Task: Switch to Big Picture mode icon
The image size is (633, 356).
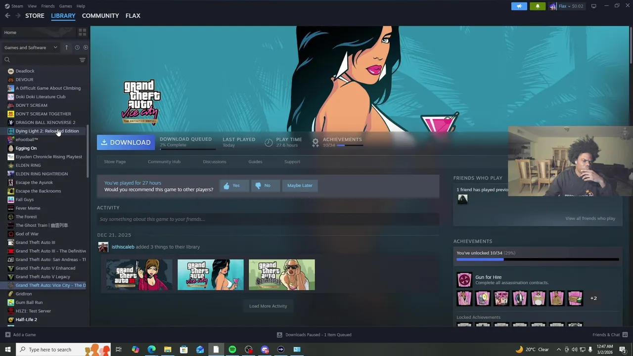Action: [x=593, y=6]
